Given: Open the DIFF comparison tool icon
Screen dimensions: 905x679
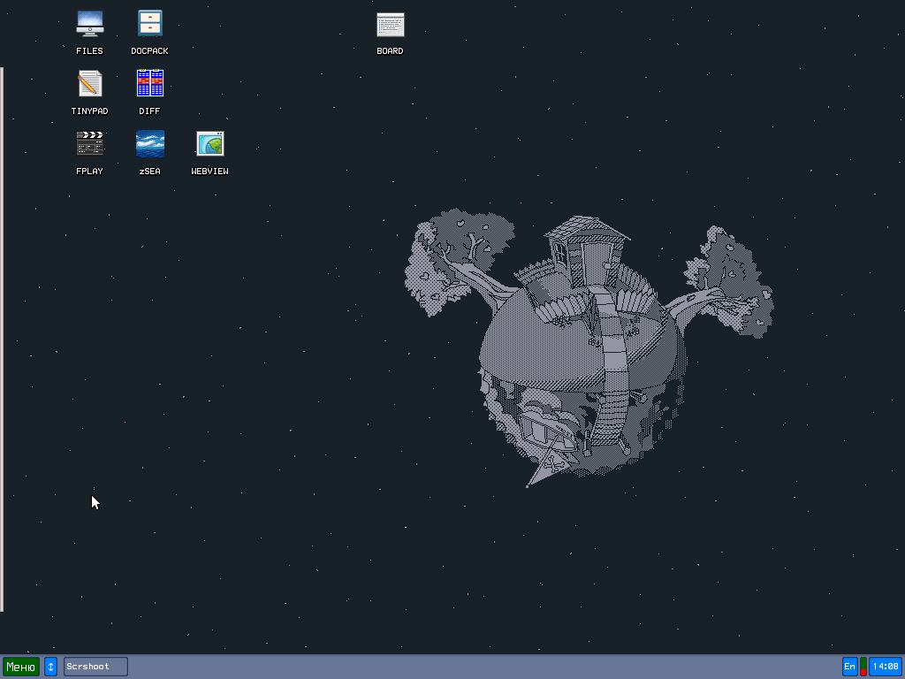Looking at the screenshot, I should tap(149, 84).
